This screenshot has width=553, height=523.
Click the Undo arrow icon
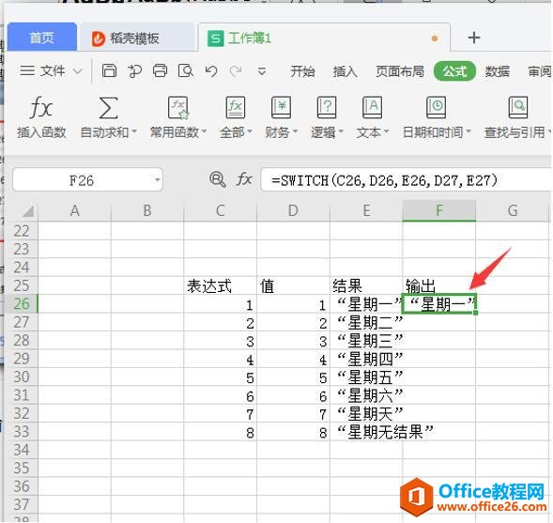pos(211,71)
